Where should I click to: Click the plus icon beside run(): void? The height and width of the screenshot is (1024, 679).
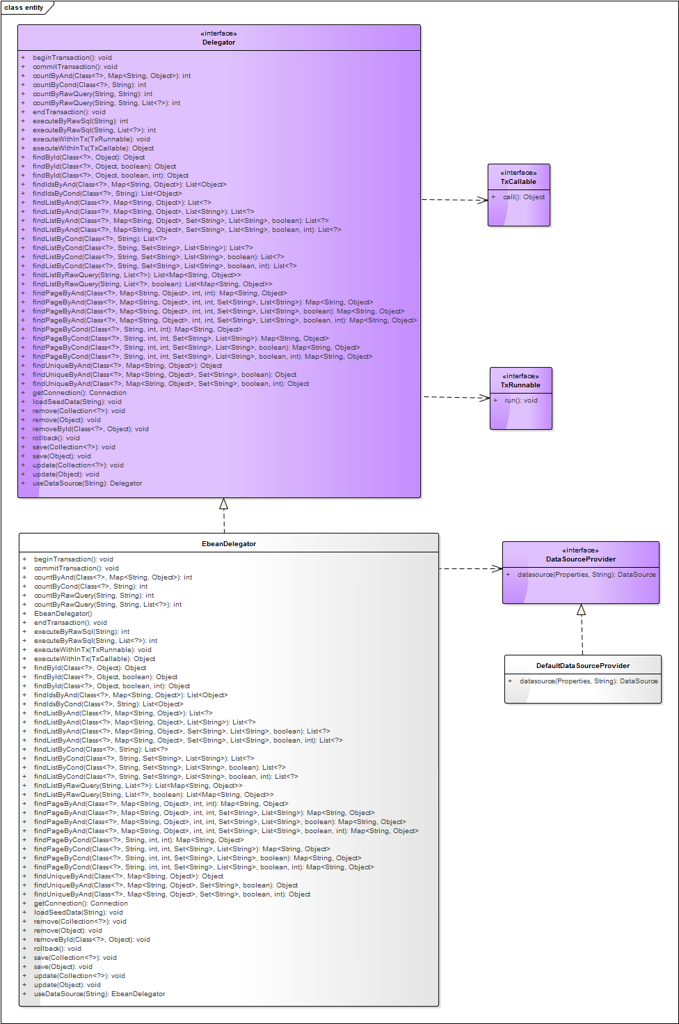pos(495,401)
